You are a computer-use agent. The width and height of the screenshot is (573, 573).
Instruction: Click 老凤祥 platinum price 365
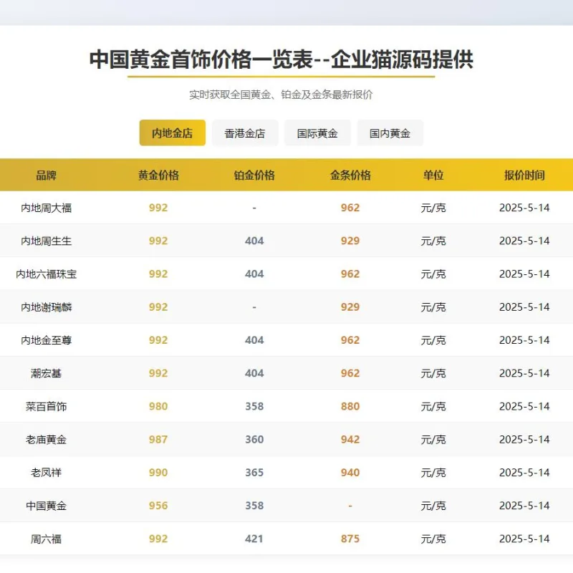tap(254, 473)
